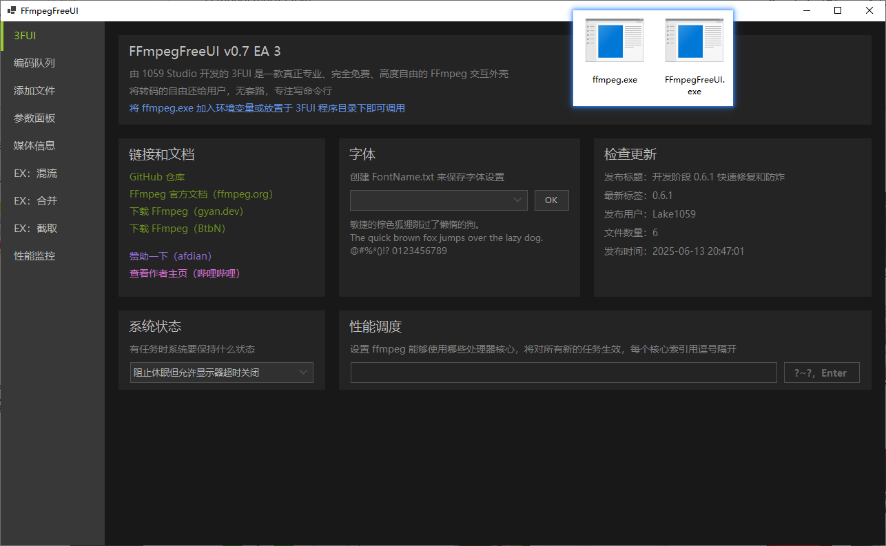Click the 链接和文档 section heading
Image resolution: width=886 pixels, height=546 pixels.
click(x=162, y=154)
